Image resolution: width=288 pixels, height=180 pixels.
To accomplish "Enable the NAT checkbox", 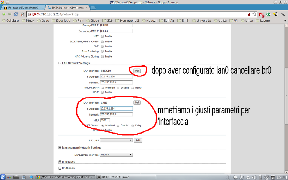I will point(103,36).
